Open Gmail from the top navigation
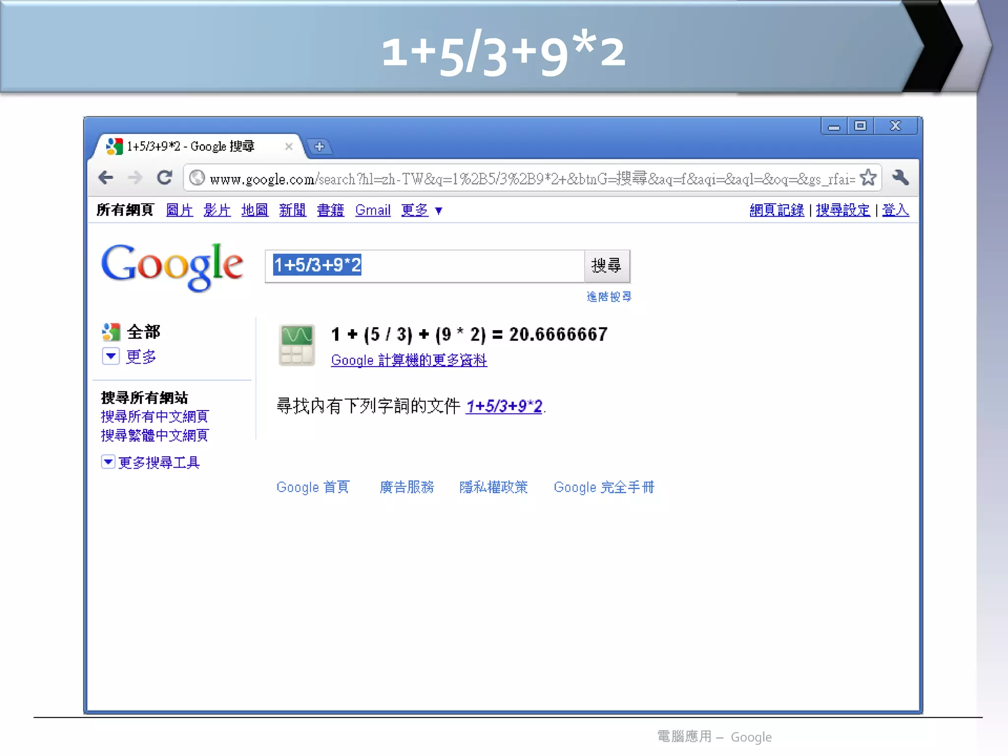The width and height of the screenshot is (1008, 756). (373, 210)
